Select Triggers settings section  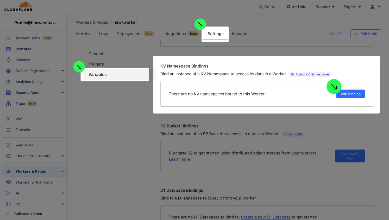click(96, 64)
